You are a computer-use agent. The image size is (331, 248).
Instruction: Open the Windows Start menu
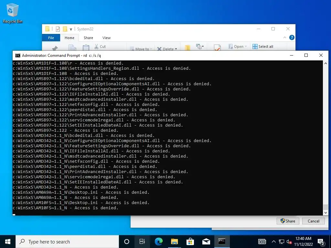point(8,242)
